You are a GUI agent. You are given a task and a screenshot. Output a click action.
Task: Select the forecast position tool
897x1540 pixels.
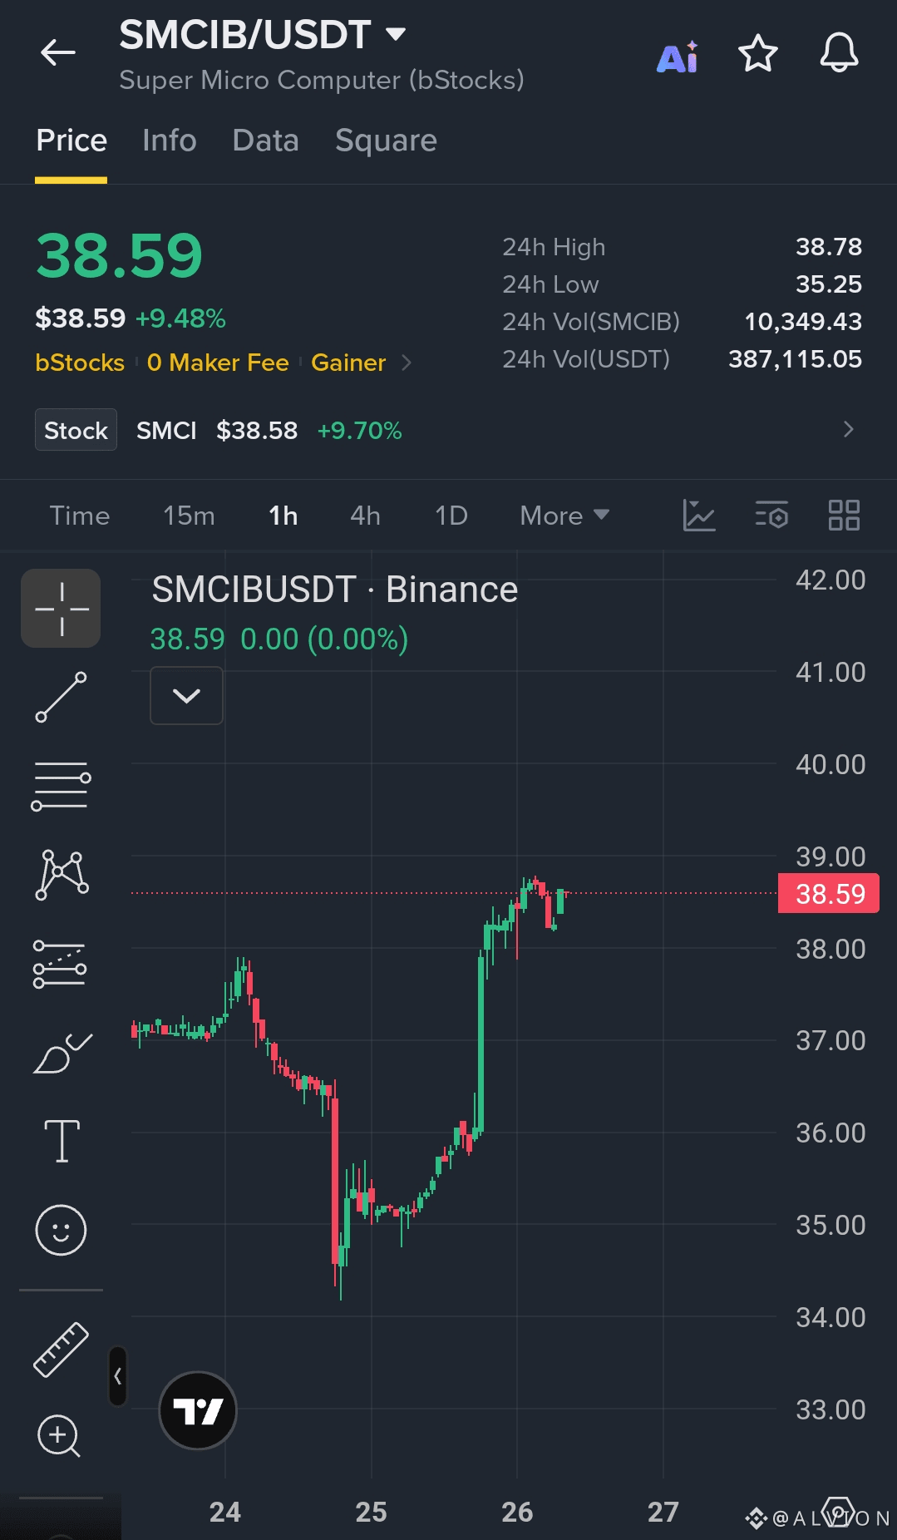[x=60, y=964]
